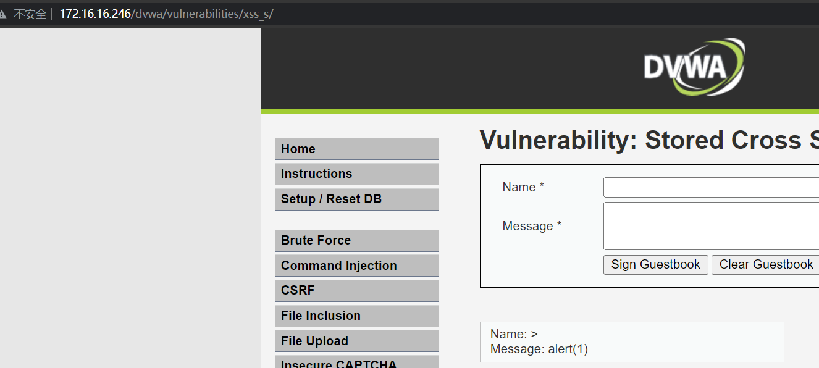Open the Instructions menu item

click(x=357, y=174)
